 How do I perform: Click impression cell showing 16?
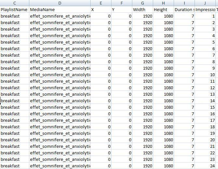pyautogui.click(x=205, y=114)
